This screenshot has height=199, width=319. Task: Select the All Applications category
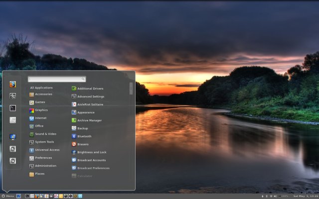41,88
